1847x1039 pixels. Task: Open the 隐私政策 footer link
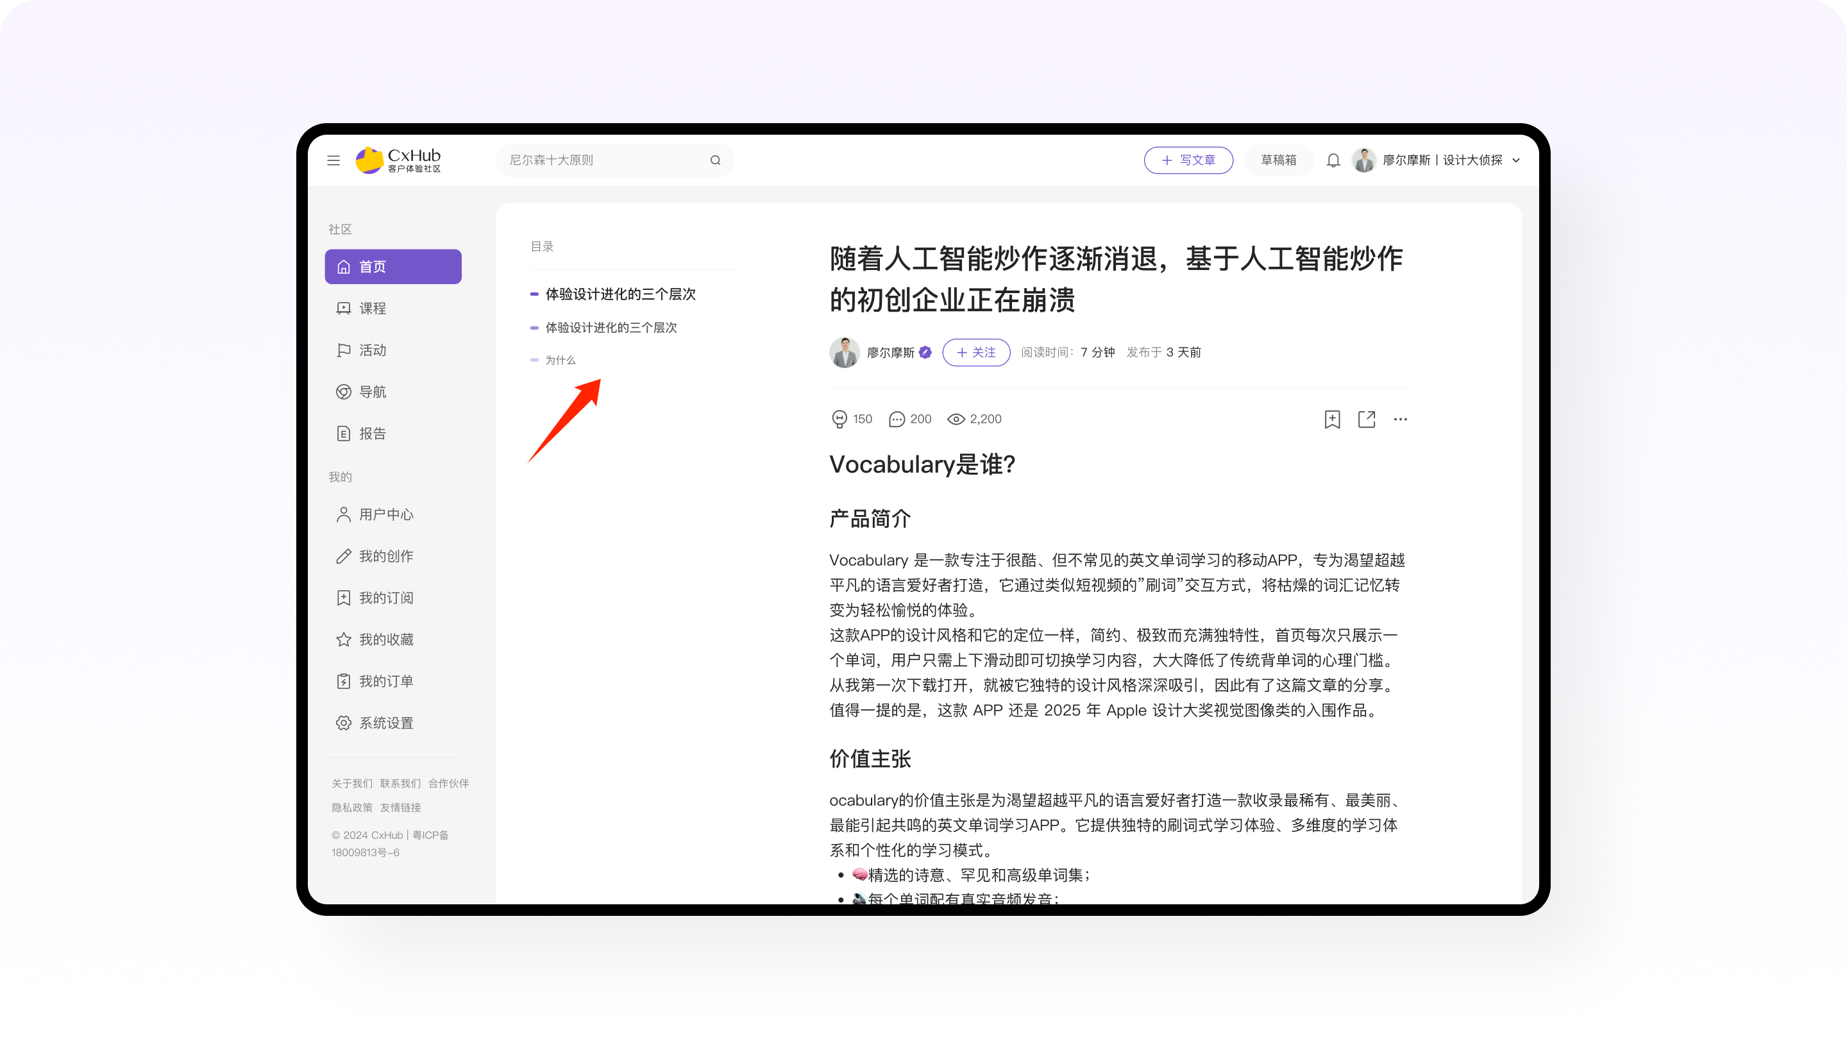click(352, 807)
